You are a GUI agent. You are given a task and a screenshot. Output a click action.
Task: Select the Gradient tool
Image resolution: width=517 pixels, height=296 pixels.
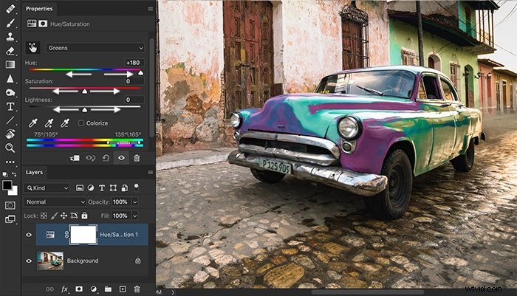point(10,65)
